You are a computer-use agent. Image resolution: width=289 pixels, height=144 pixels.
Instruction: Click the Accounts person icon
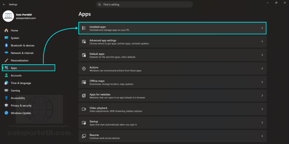(x=6, y=75)
